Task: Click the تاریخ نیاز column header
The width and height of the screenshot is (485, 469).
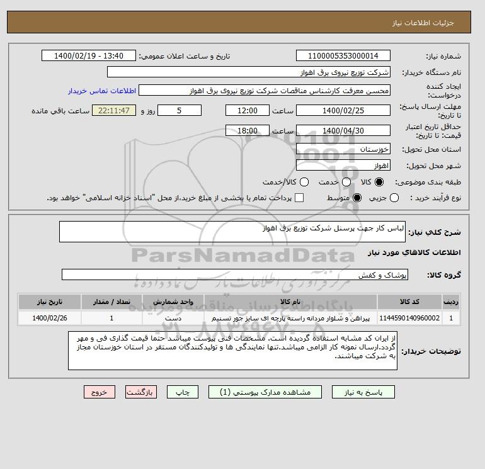Action: click(50, 302)
